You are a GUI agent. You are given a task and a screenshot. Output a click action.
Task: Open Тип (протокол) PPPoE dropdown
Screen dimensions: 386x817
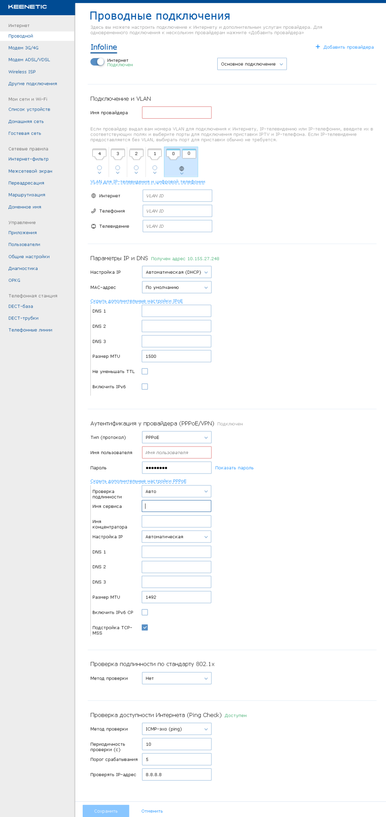(x=177, y=437)
